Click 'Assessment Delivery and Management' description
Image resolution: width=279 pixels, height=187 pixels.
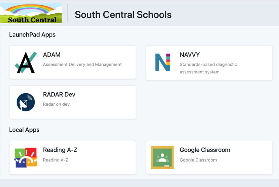click(82, 64)
